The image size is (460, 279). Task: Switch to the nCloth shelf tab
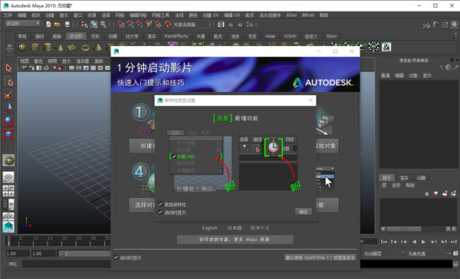(x=290, y=36)
